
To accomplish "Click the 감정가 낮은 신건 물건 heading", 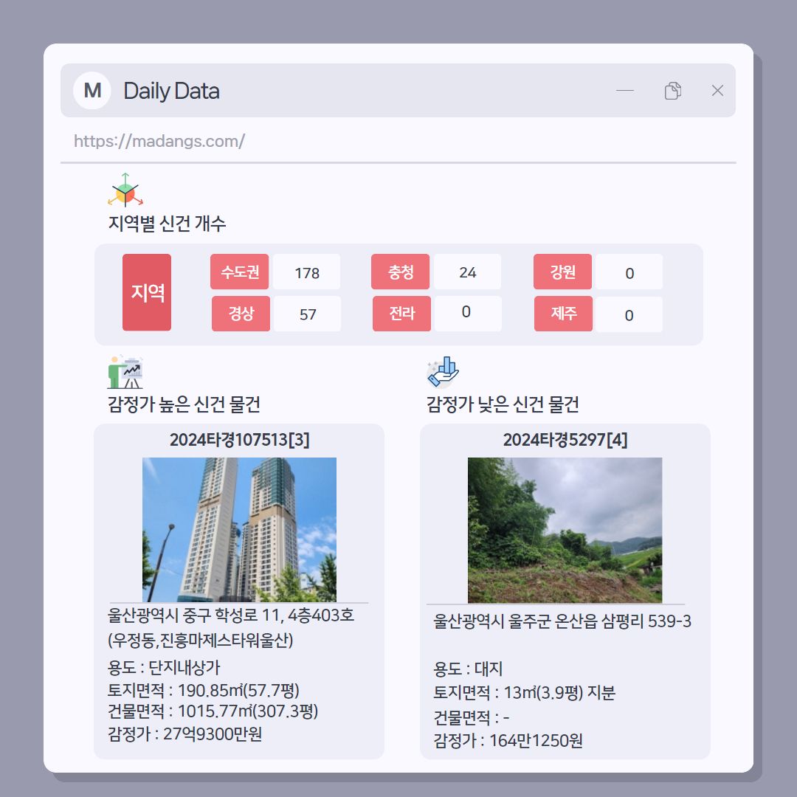I will click(503, 404).
